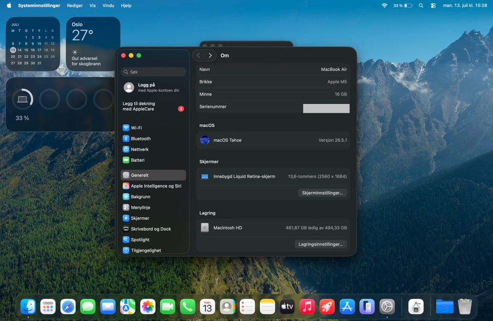Open Wi-Fi status menu in menu bar

click(x=384, y=5)
